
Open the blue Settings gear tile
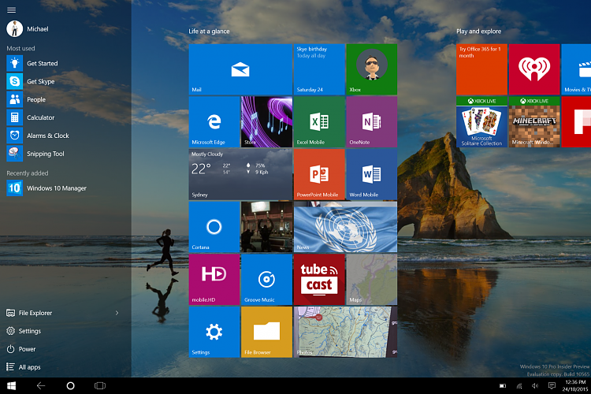(x=214, y=332)
